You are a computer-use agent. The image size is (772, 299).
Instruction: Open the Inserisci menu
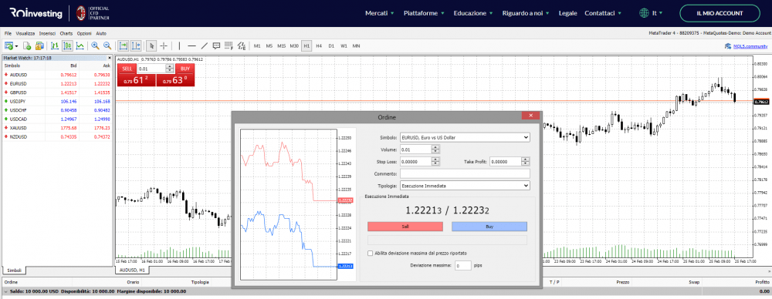47,33
